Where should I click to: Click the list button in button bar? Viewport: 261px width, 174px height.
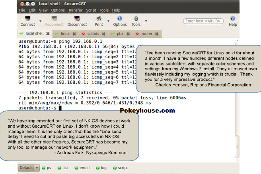63,168
